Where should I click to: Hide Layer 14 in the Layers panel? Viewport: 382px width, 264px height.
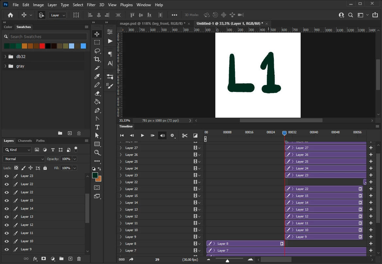[x=7, y=209]
